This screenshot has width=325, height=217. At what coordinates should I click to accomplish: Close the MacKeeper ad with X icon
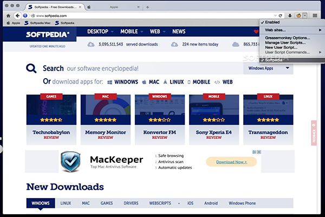point(259,152)
